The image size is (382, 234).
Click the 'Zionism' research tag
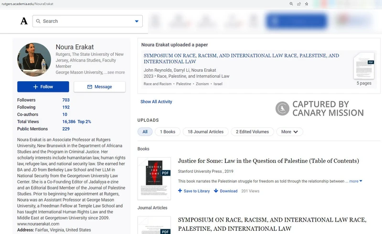coord(202,84)
